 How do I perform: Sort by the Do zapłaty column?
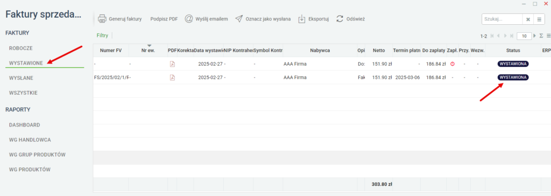[x=433, y=51]
